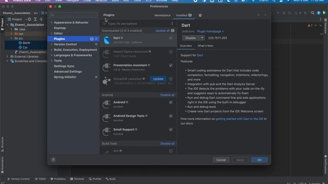Expand the Editor settings section
328x184 pixels.
click(51, 33)
